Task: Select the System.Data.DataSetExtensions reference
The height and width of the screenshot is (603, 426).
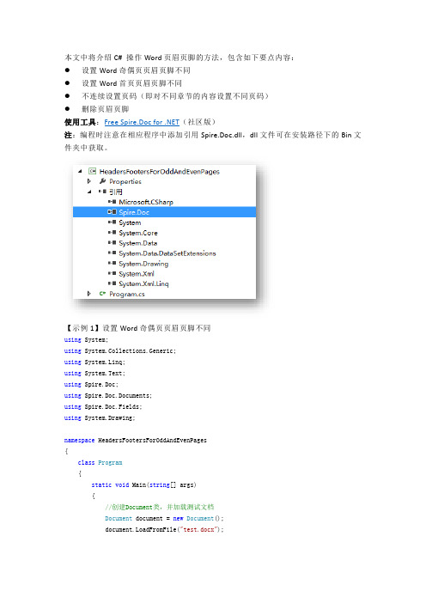Action: coord(167,253)
